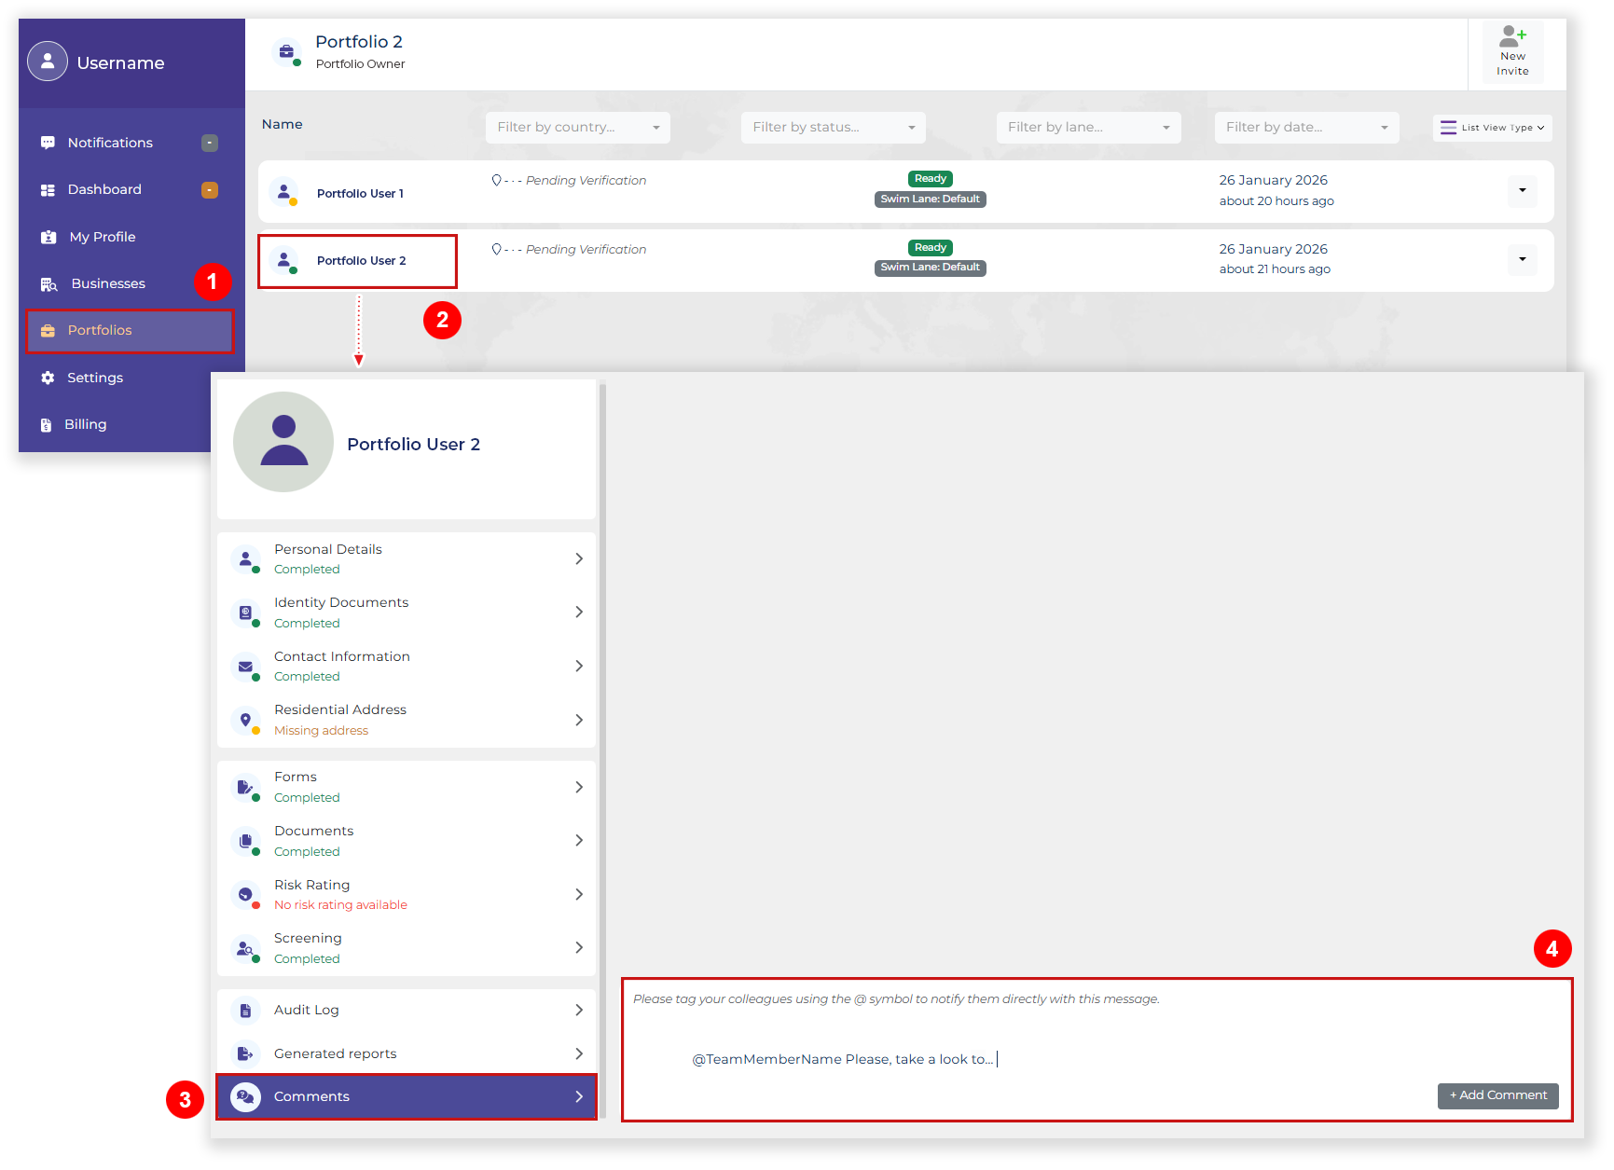Click the large Portfolio User 2 profile picture
Screen dimensions: 1614x1170
tap(283, 442)
